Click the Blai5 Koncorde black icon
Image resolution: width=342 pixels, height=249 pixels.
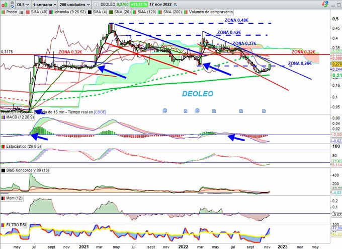(3, 170)
